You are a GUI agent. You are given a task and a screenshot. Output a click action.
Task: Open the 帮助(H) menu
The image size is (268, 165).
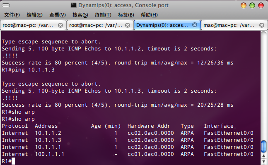click(149, 15)
